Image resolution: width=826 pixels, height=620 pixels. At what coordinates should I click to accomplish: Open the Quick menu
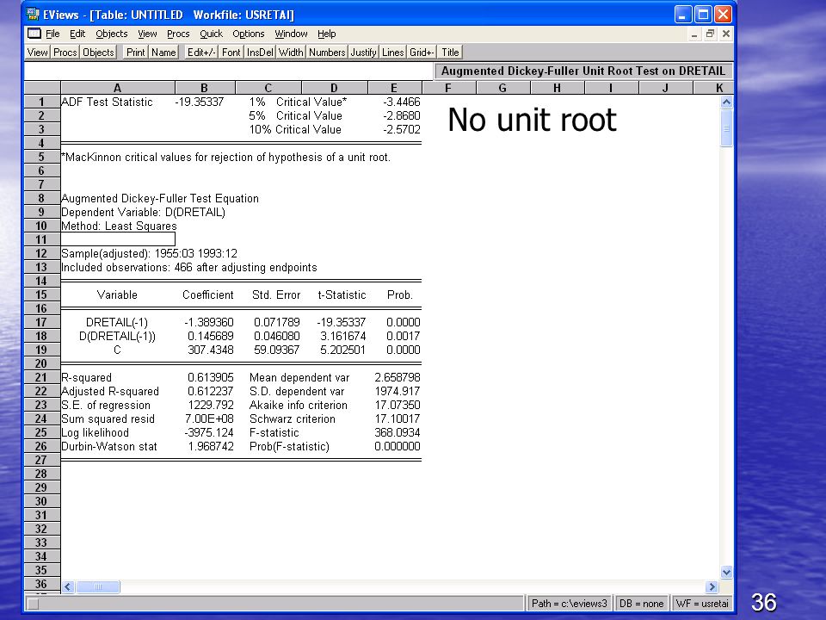pyautogui.click(x=212, y=34)
